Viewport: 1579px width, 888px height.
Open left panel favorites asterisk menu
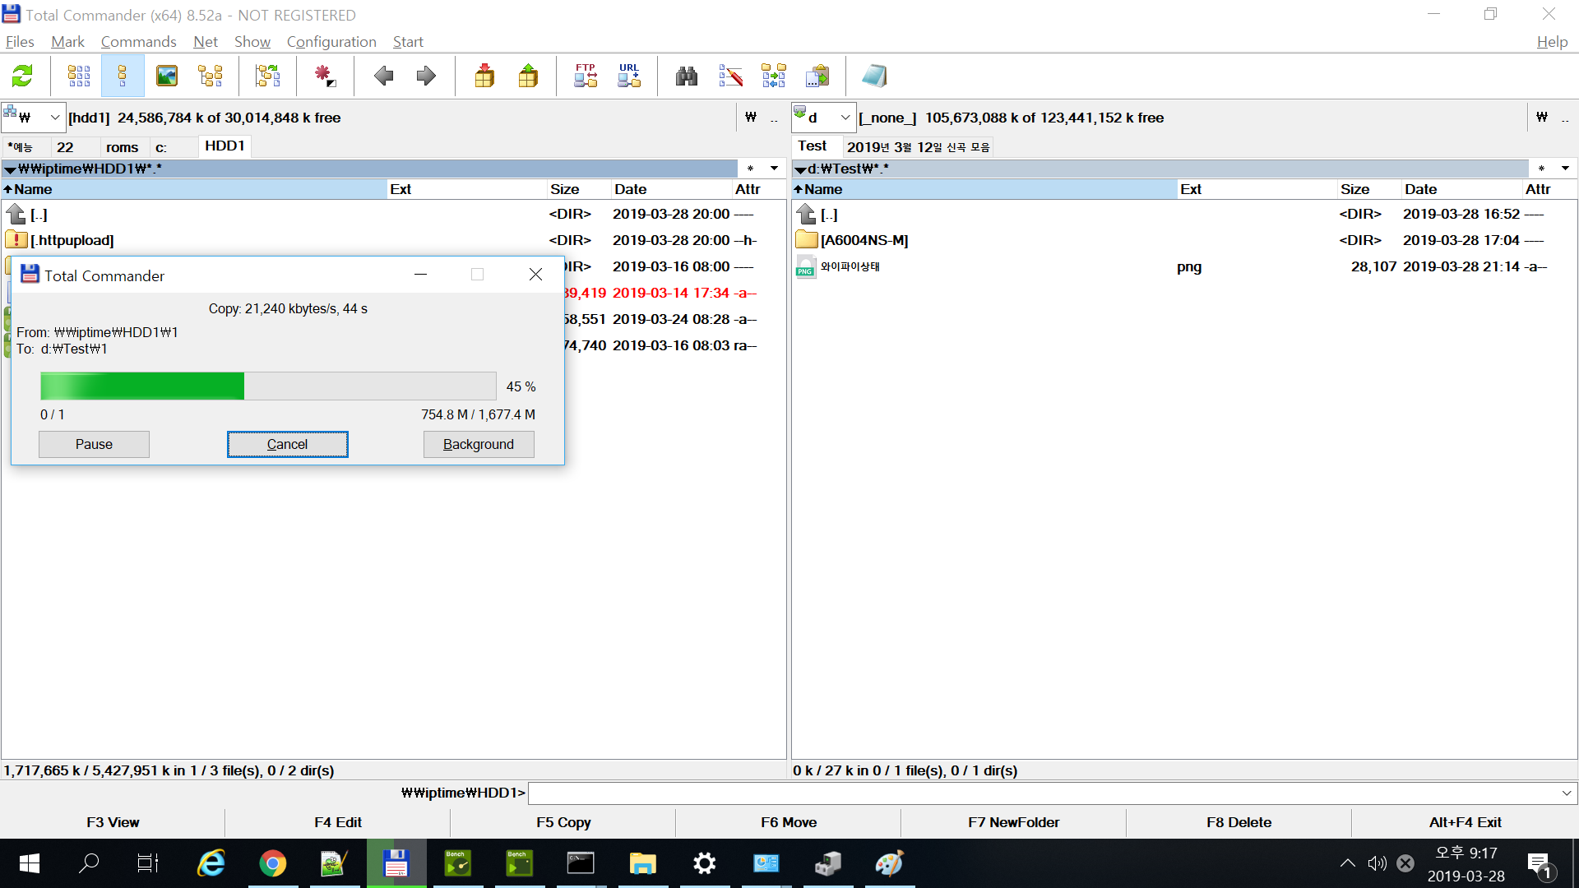click(x=750, y=169)
